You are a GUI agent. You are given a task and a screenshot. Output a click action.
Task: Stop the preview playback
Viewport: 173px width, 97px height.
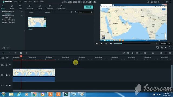pos(111,44)
